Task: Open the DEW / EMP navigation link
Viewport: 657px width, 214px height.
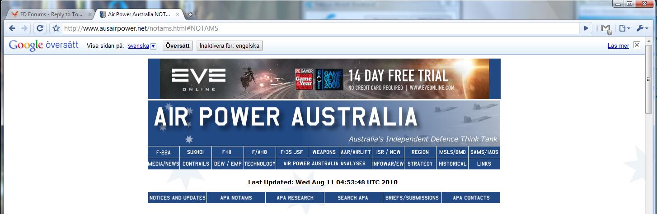Action: coord(227,164)
